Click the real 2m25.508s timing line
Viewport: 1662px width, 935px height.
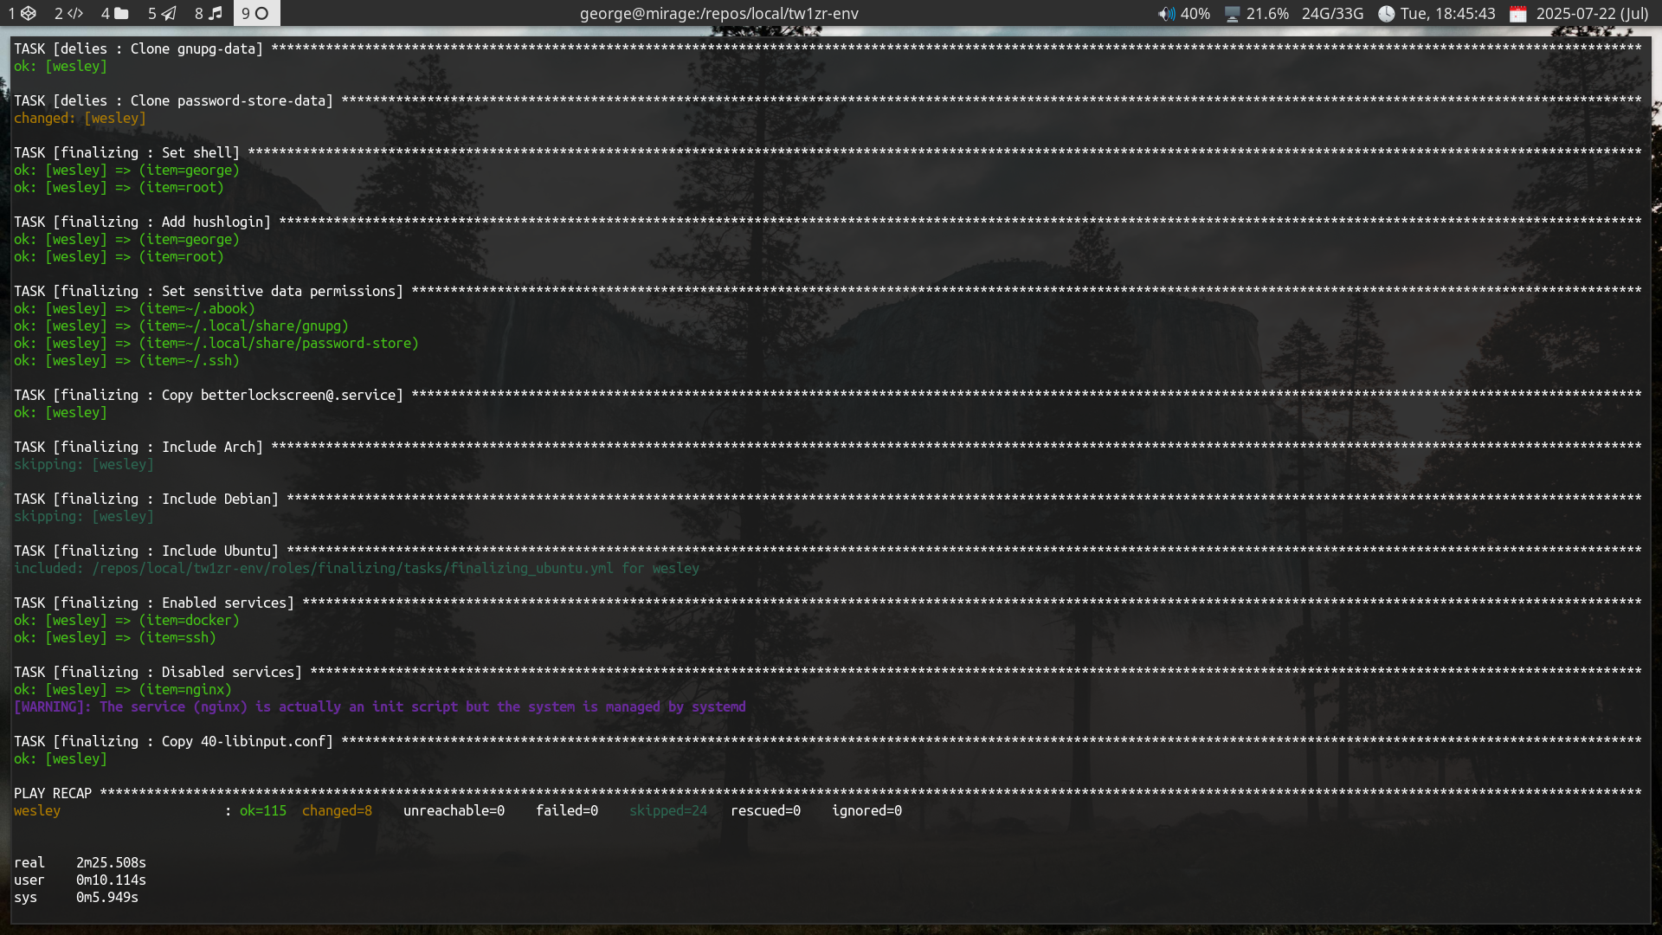coord(80,863)
